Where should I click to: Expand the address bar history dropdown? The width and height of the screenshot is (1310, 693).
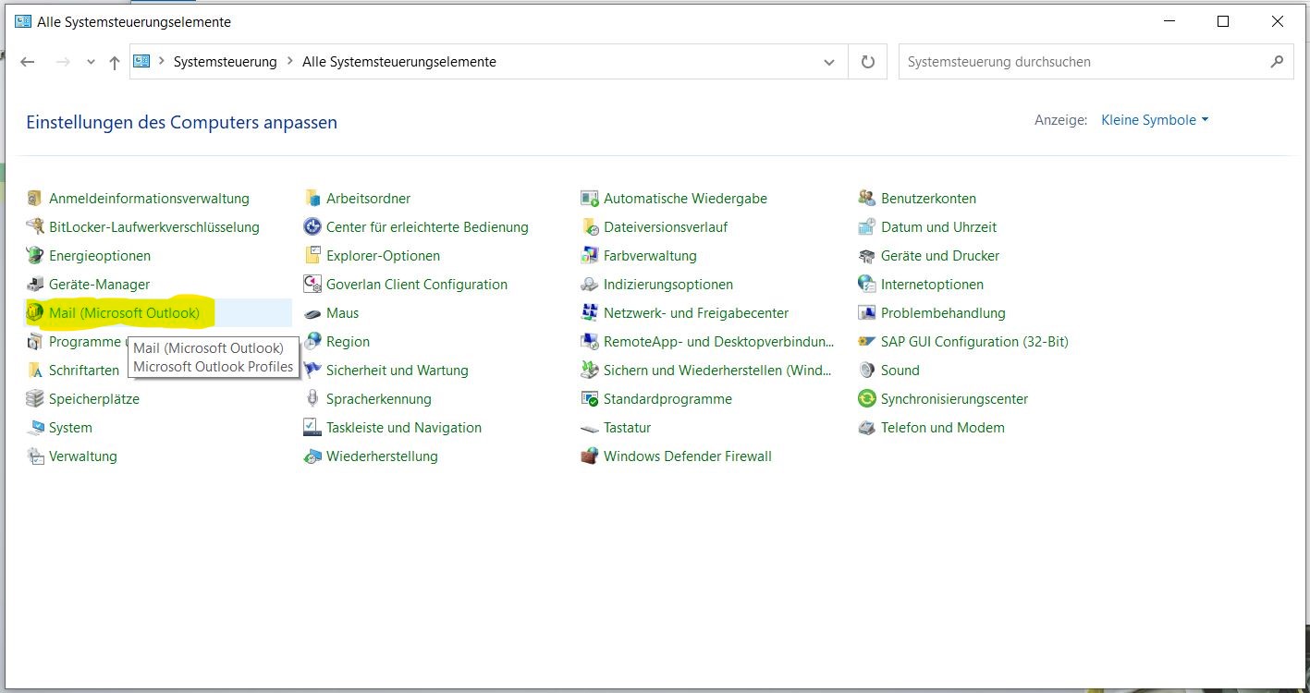[x=828, y=62]
